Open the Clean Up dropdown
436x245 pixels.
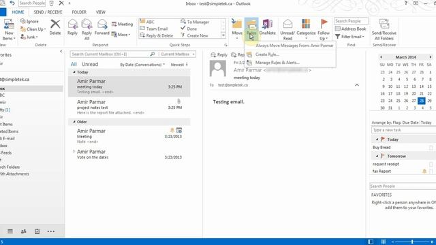[x=33, y=29]
